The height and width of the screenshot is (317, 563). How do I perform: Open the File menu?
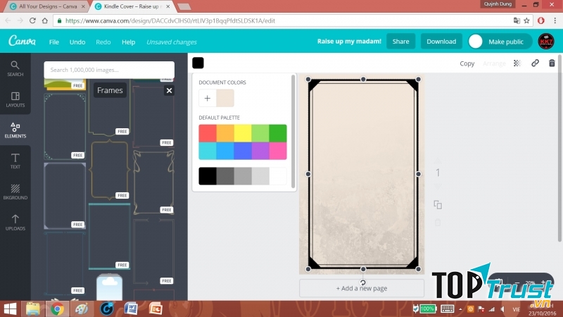(54, 42)
